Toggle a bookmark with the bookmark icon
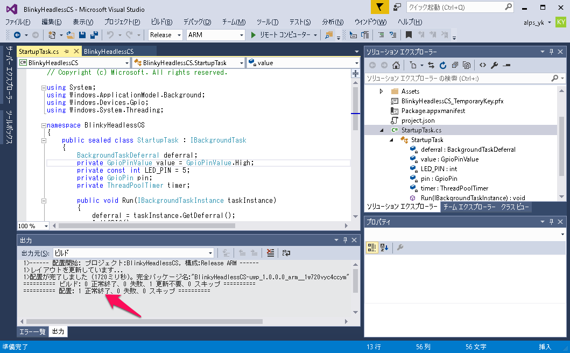570x353 pixels. [x=409, y=35]
